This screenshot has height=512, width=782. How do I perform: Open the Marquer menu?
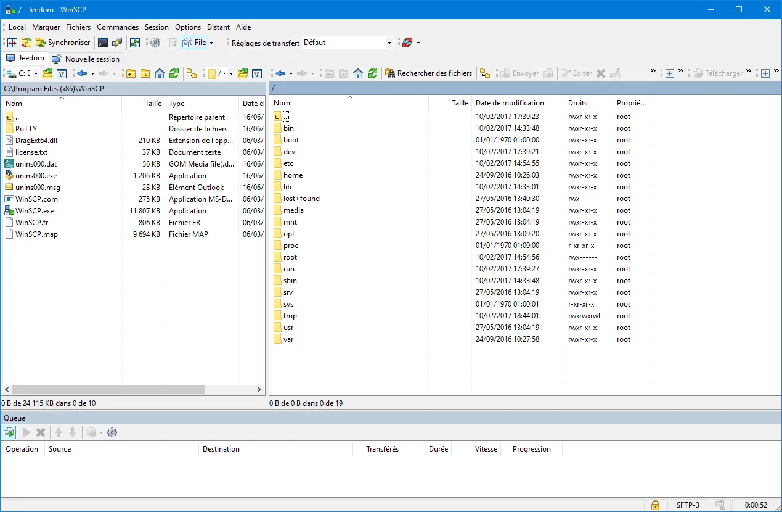pyautogui.click(x=46, y=27)
